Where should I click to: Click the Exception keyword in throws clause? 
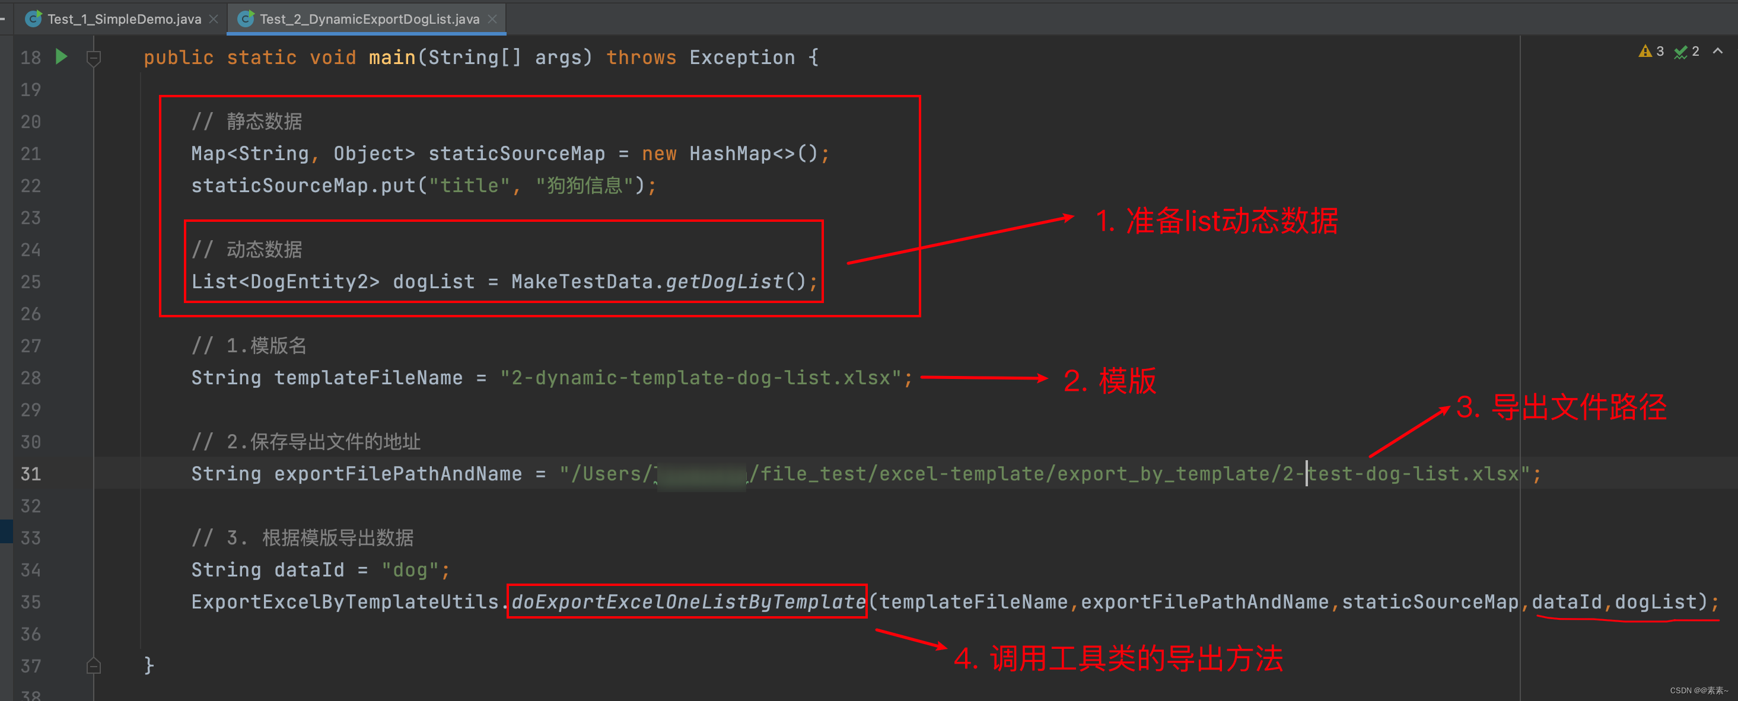tap(742, 58)
